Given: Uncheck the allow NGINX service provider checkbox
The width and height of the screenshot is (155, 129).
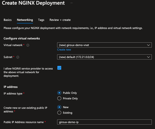Looking at the screenshot, I should click(59, 68).
